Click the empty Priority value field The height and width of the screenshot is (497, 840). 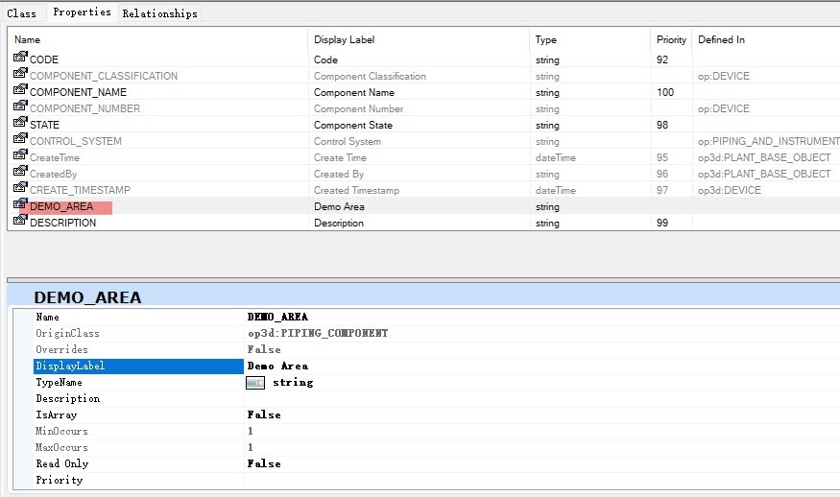pos(538,480)
